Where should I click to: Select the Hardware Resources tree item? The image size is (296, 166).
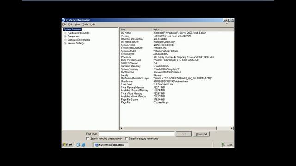(78, 33)
